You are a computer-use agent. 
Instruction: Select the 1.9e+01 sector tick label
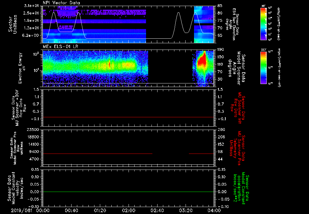(x=31, y=21)
